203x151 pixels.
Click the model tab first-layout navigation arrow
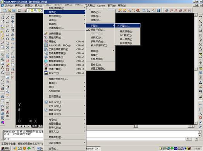pos(17,126)
